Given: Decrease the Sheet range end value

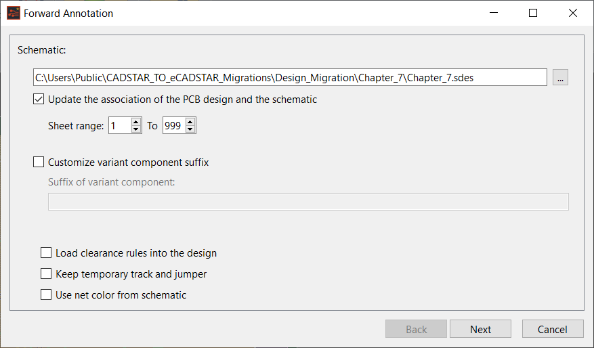Looking at the screenshot, I should click(x=190, y=129).
